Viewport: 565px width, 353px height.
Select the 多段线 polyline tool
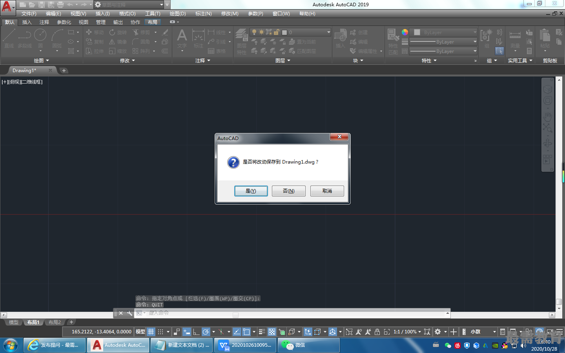(25, 39)
